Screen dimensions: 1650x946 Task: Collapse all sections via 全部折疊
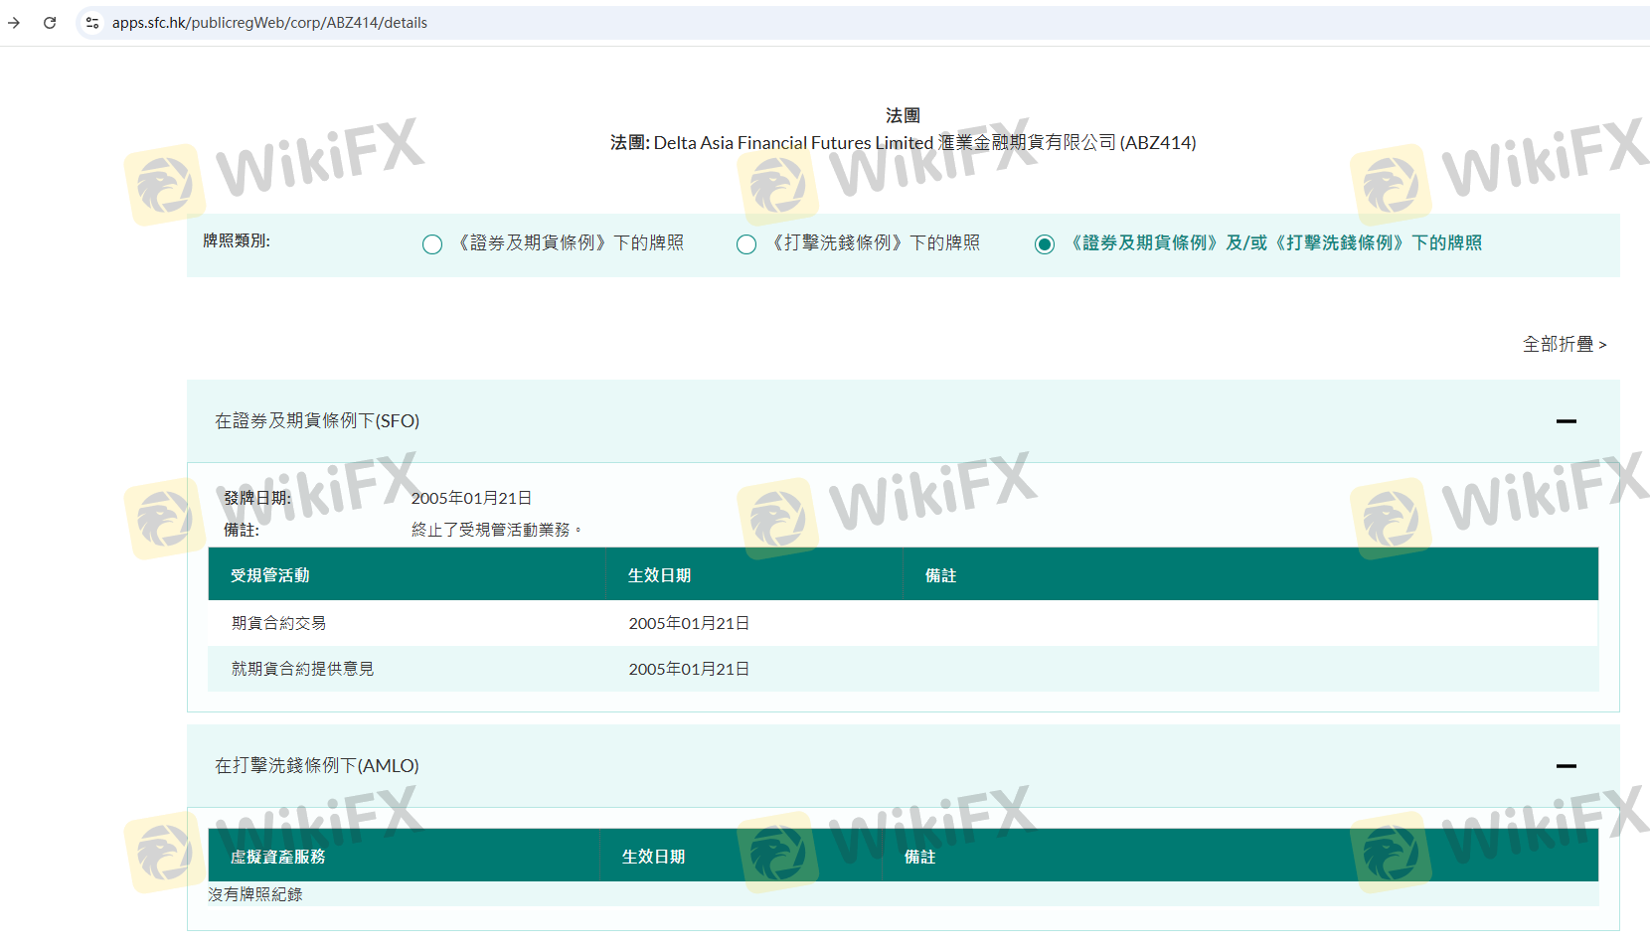[x=1565, y=344]
